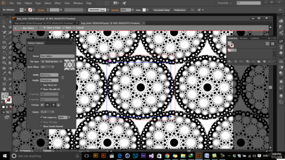Open the Effect menu
The image size is (285, 160).
tap(58, 3)
